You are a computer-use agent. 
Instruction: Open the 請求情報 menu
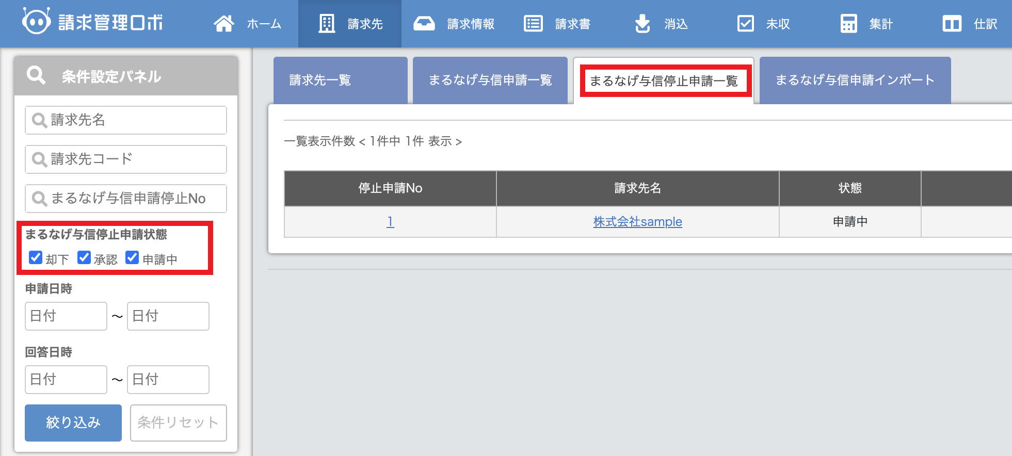pos(454,24)
